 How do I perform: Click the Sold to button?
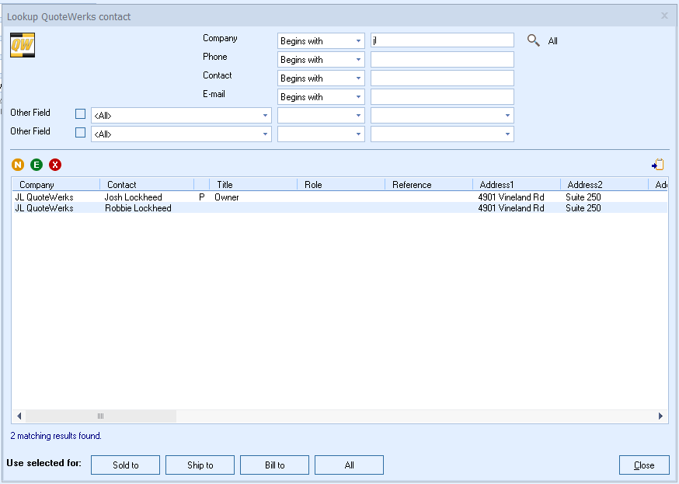coord(126,465)
